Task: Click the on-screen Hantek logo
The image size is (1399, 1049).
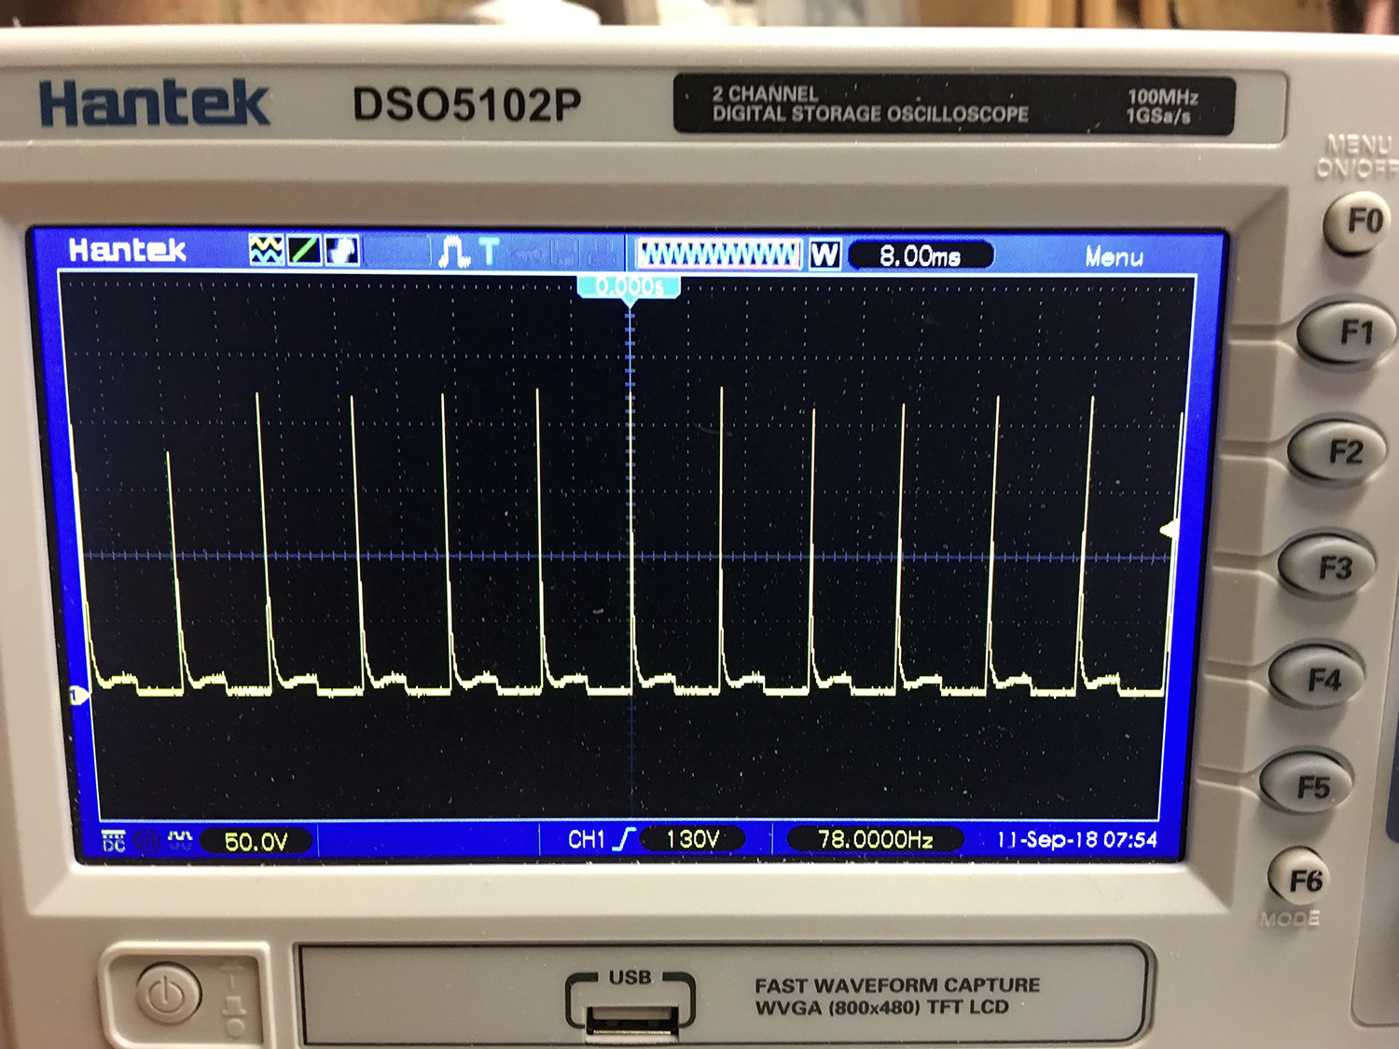Action: (x=128, y=250)
